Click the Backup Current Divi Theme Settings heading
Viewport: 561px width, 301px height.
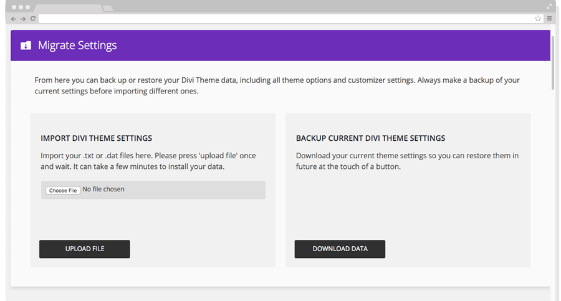tap(370, 138)
